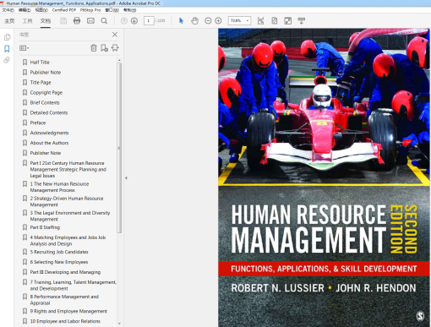Open About the Authors bookmark
The width and height of the screenshot is (431, 327).
(x=49, y=143)
